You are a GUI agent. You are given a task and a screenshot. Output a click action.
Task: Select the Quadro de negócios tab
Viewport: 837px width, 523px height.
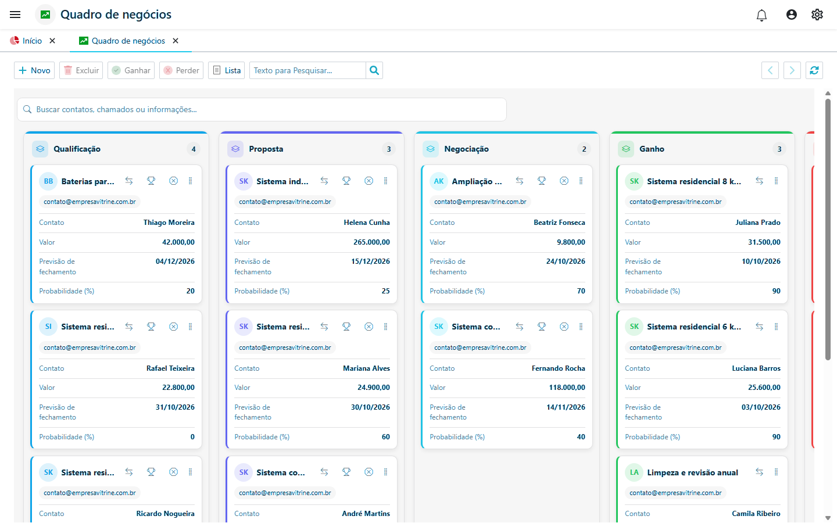(x=122, y=41)
